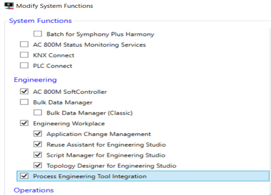This screenshot has width=271, height=195.
Task: Disable Application Change Management
Action: click(38, 134)
